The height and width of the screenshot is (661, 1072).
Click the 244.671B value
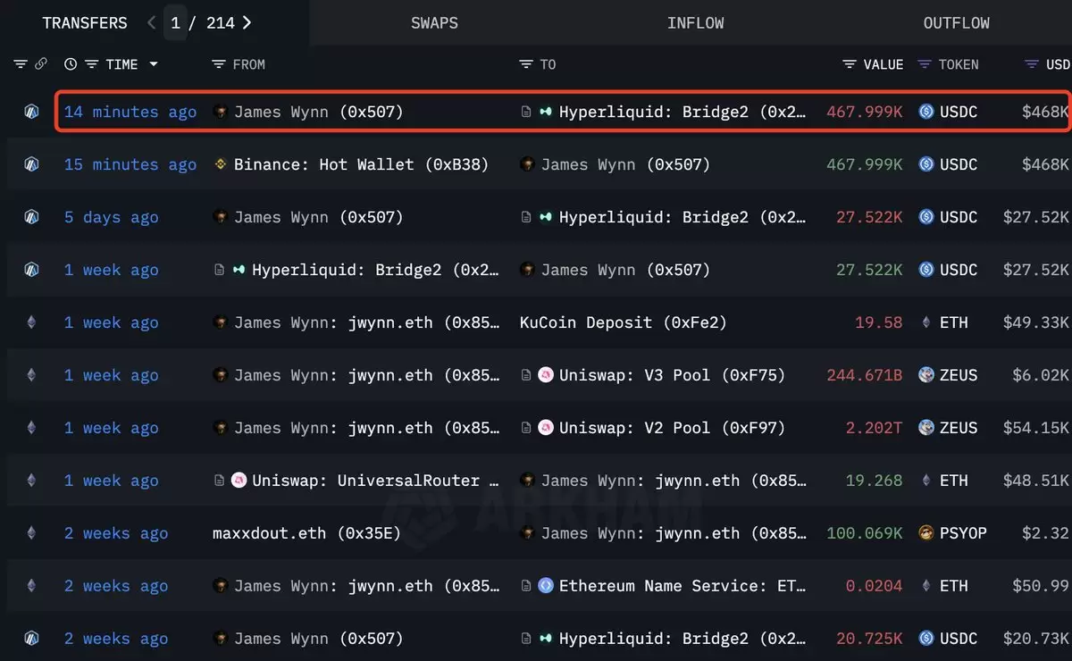pos(865,375)
